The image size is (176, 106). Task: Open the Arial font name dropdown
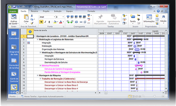click(x=54, y=17)
